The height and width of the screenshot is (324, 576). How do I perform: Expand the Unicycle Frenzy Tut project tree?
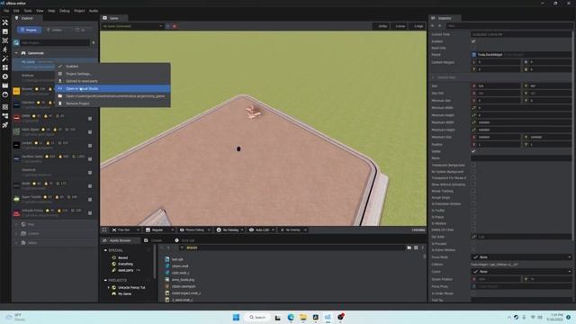(x=109, y=288)
